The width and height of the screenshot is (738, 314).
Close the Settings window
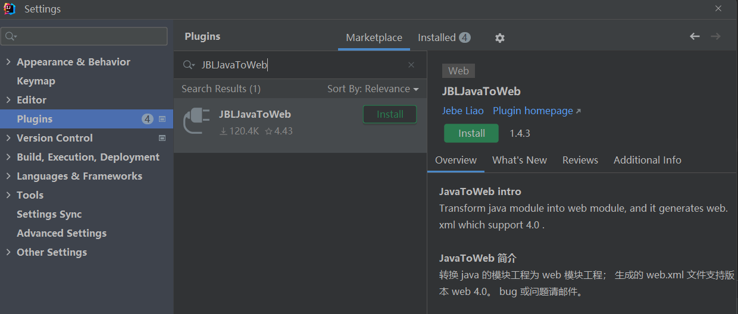pos(718,8)
